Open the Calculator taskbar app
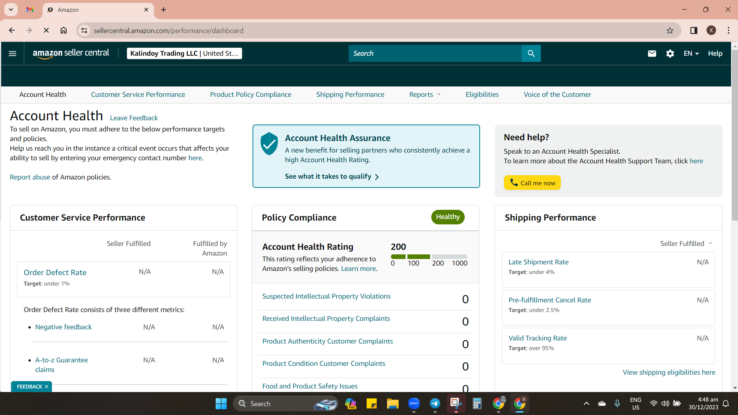This screenshot has width=738, height=415. pyautogui.click(x=477, y=403)
